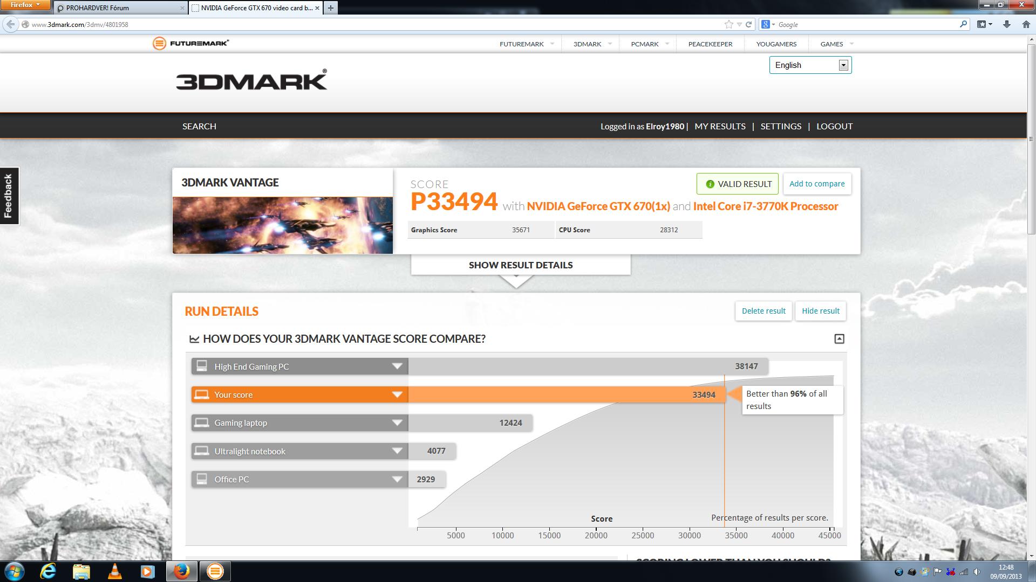Screen dimensions: 1036x582
Task: Click the Google search input field
Action: pyautogui.click(x=866, y=24)
